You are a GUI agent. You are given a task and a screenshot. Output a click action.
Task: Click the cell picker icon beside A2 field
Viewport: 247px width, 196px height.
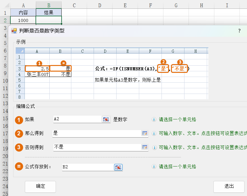coord(106,119)
